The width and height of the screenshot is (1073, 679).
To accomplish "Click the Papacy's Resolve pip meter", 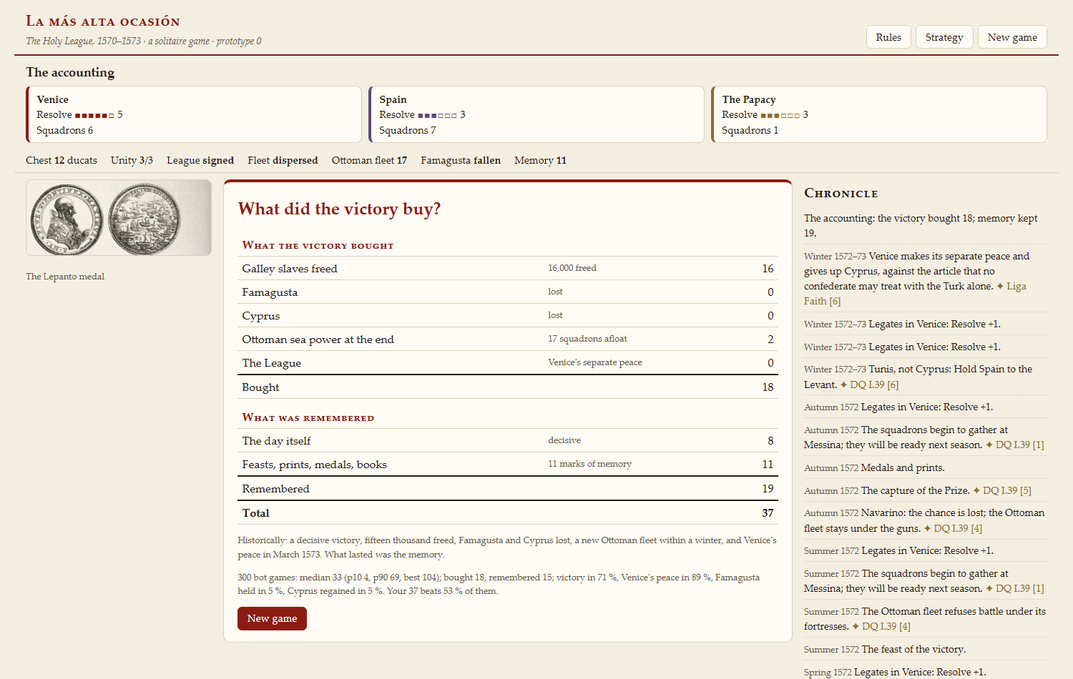I will point(780,115).
